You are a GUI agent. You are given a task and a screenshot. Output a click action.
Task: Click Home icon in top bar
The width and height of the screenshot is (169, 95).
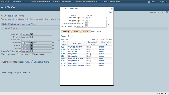(149, 2)
